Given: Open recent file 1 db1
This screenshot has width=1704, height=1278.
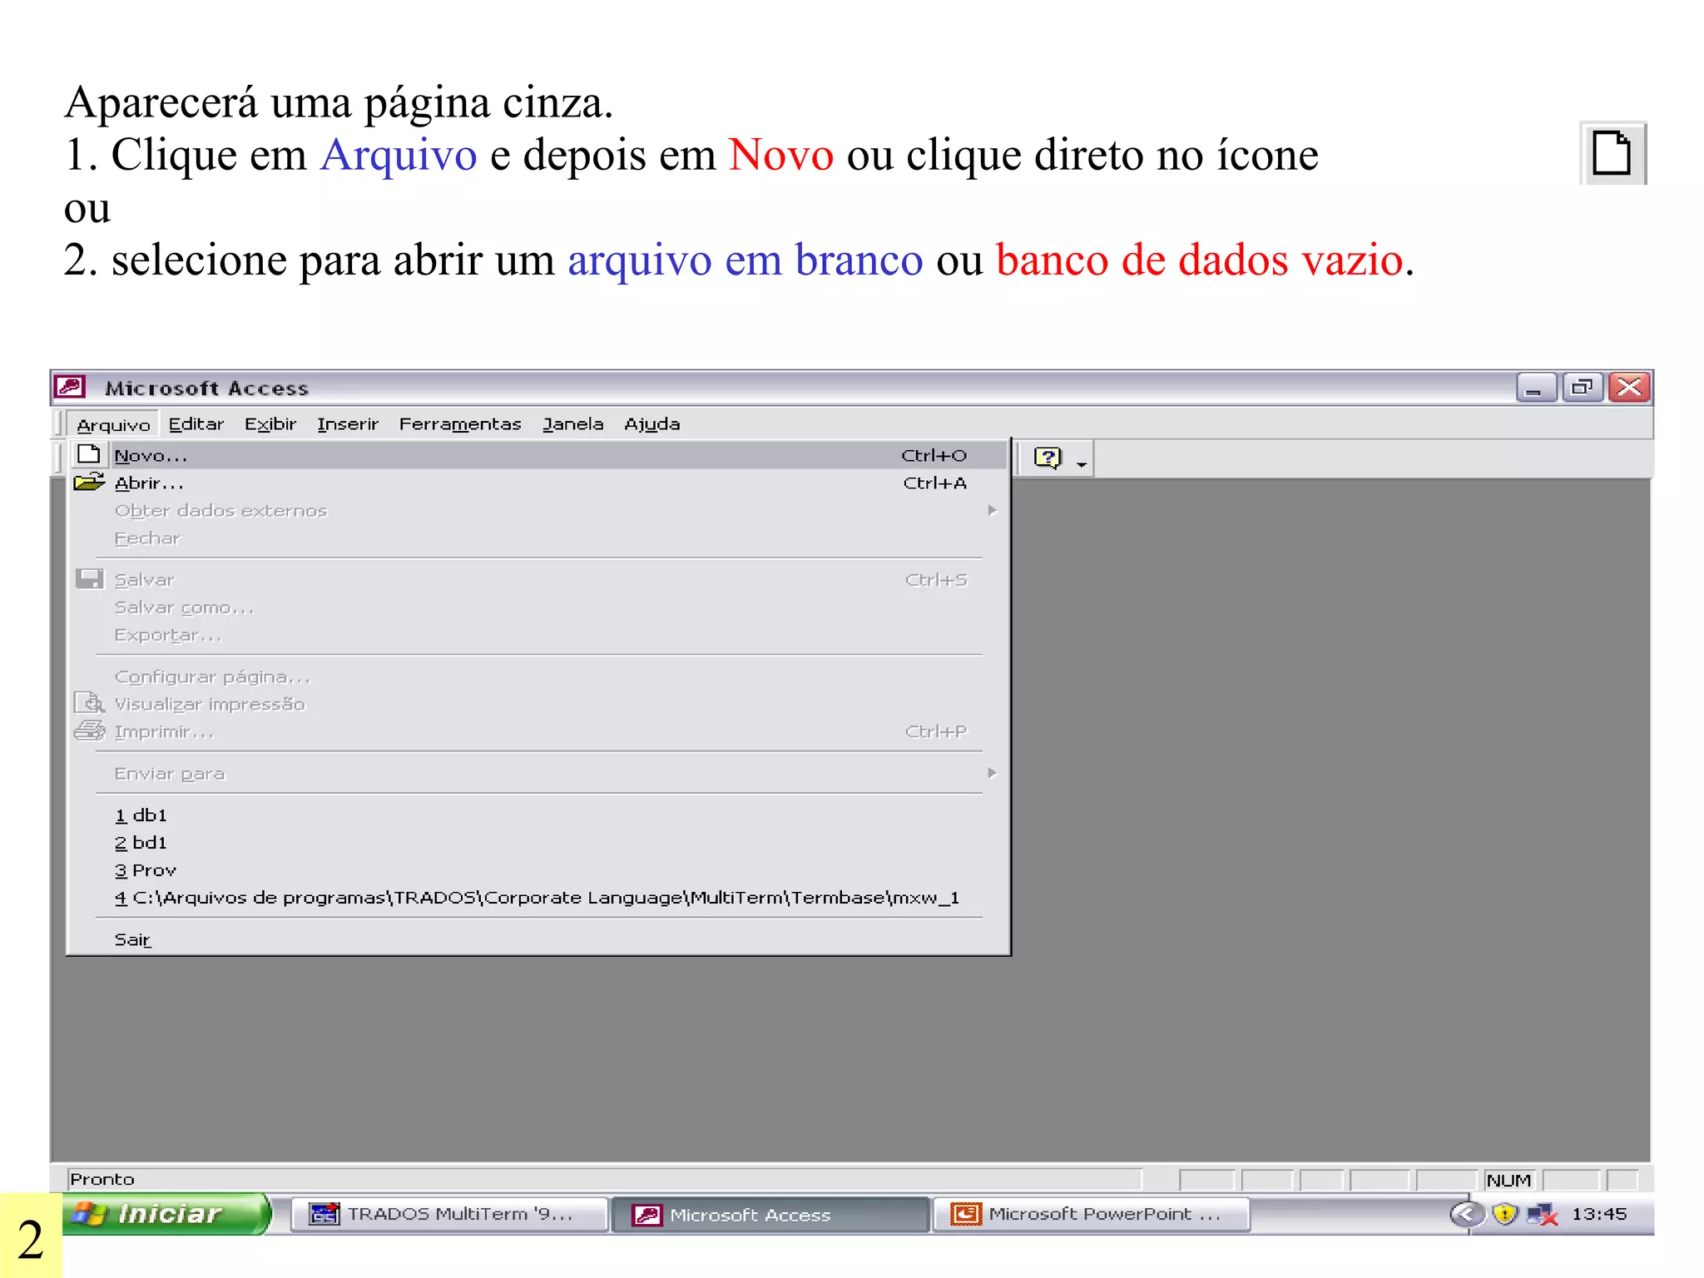Looking at the screenshot, I should pos(141,815).
